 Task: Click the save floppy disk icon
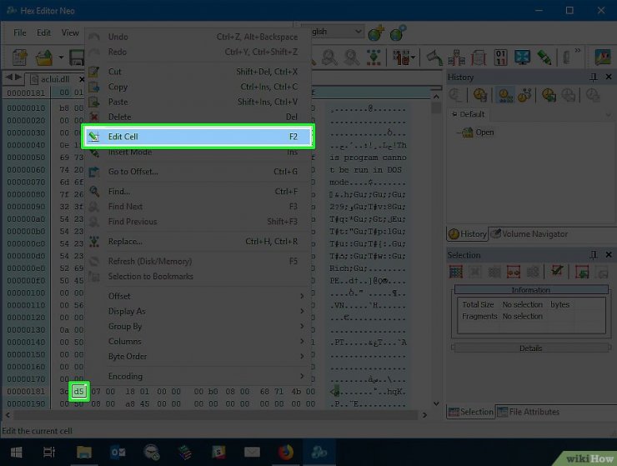(77, 58)
